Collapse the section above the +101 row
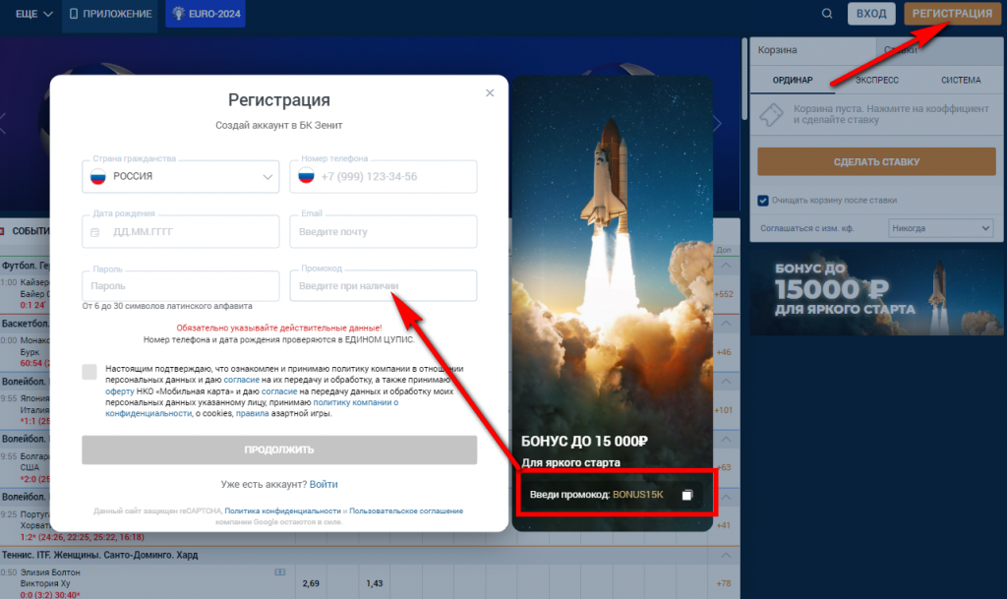Screen dimensions: 1007x599 pos(726,382)
